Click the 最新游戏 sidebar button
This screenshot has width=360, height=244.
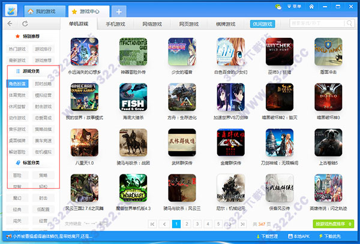(x=17, y=61)
